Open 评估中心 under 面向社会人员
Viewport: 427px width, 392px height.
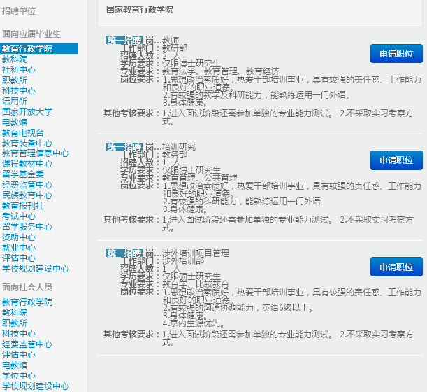[19, 355]
